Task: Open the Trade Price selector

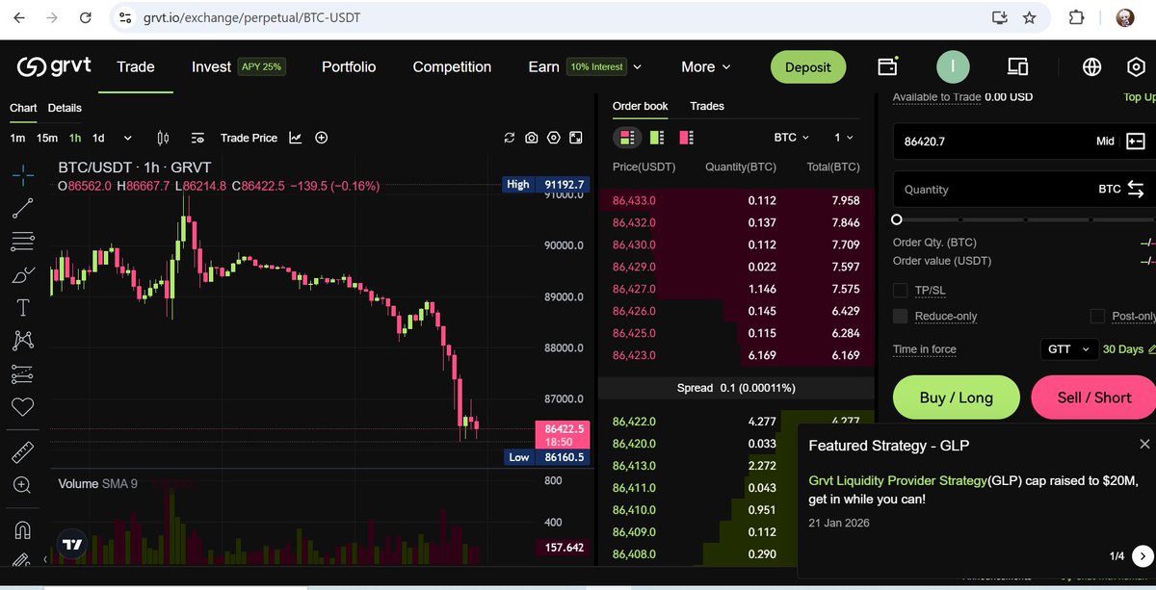Action: pyautogui.click(x=249, y=138)
